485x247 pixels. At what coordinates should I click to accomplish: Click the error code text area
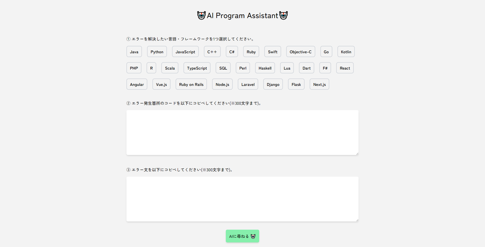(x=242, y=133)
